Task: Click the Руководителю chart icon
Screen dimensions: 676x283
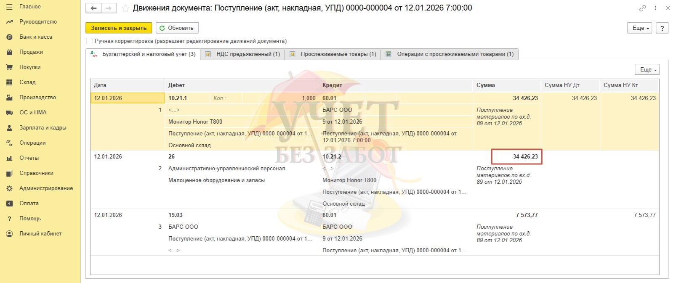Action: click(9, 22)
